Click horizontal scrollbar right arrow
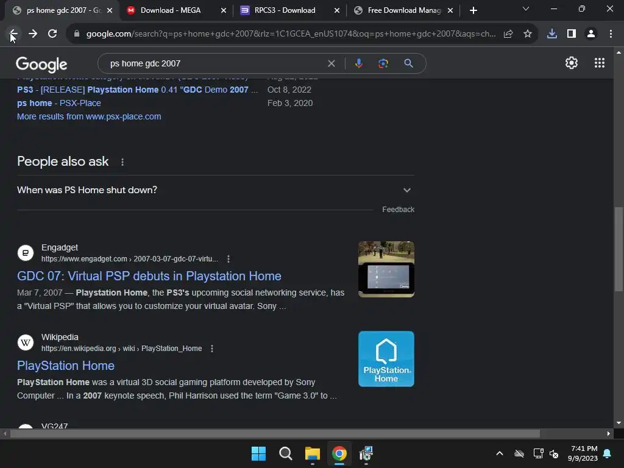 click(609, 434)
